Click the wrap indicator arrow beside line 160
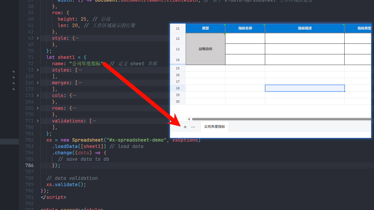The height and width of the screenshot is (210, 374). tap(14, 83)
